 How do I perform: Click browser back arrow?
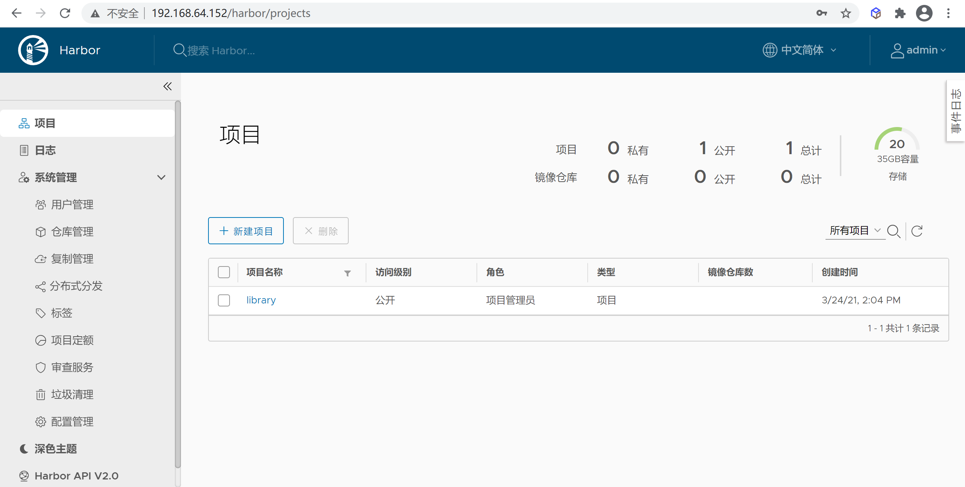(17, 14)
